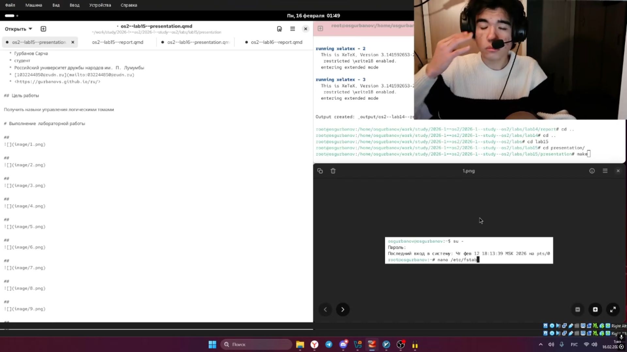The height and width of the screenshot is (352, 627).
Task: Click the heading line ## Цель работы
Action: click(22, 96)
